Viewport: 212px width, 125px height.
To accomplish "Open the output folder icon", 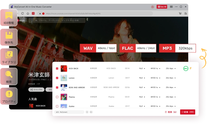I will [x=91, y=112].
